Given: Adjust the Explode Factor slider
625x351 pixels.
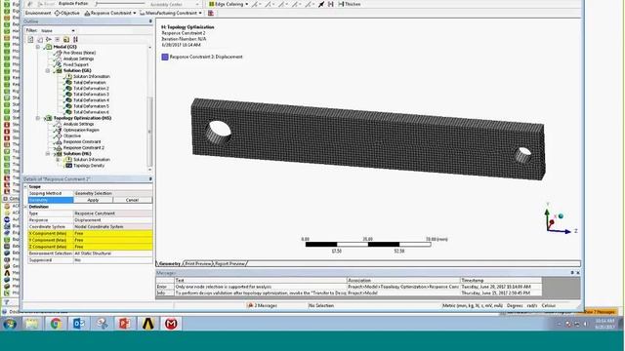Looking at the screenshot, I should tap(120, 4).
